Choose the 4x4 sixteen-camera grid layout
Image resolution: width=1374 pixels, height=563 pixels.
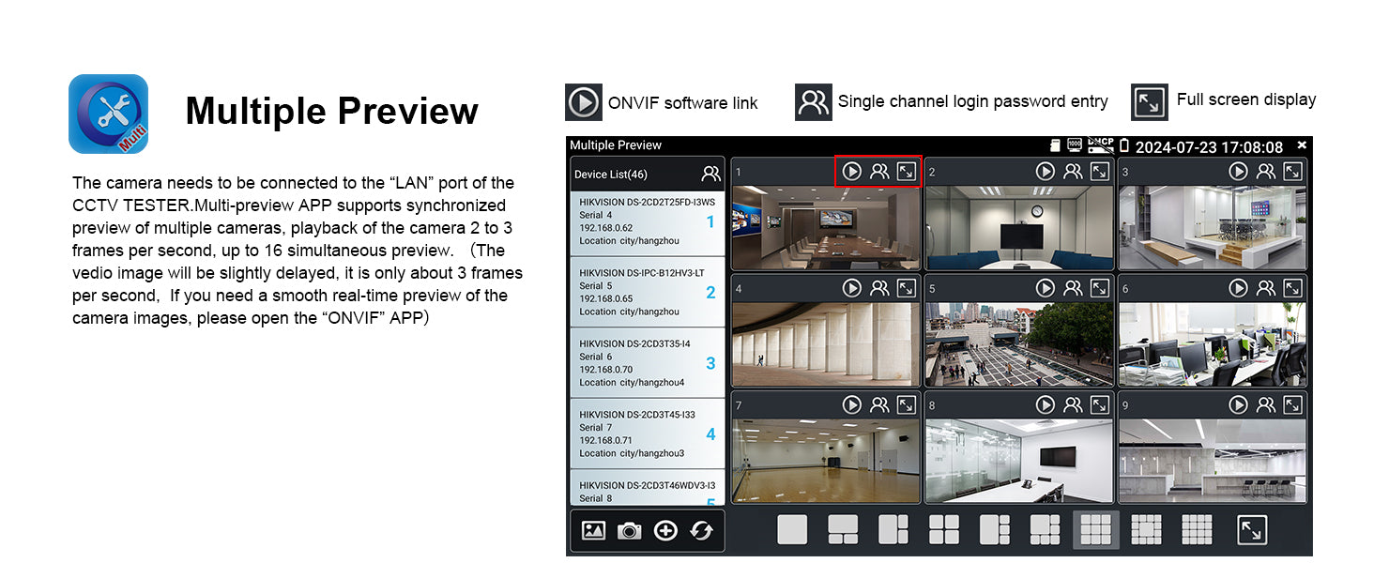pyautogui.click(x=1197, y=530)
